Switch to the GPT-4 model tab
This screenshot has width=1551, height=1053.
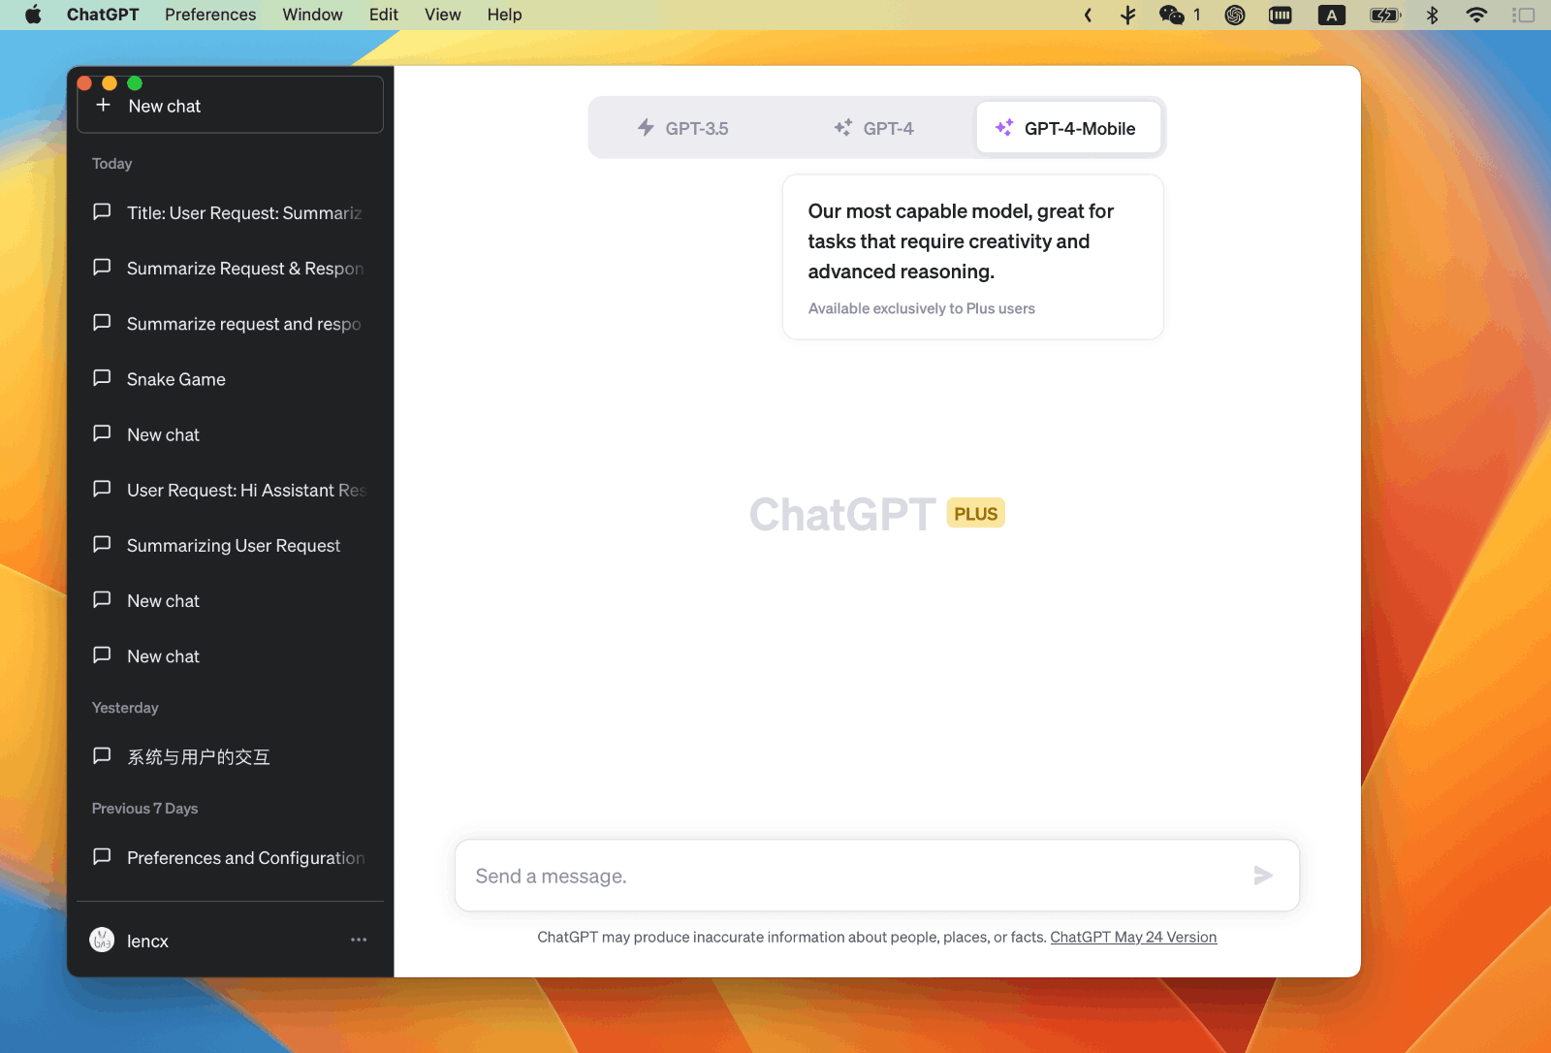tap(874, 127)
